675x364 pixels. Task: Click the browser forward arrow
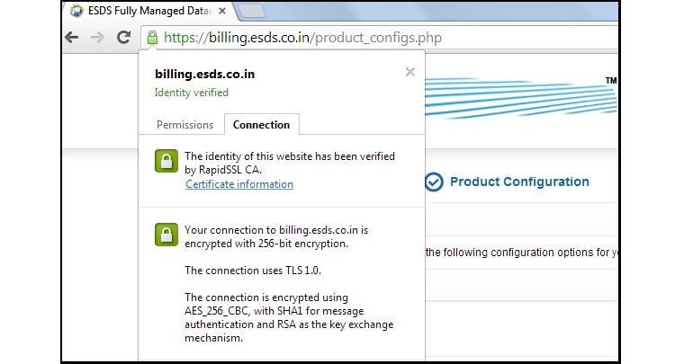97,38
